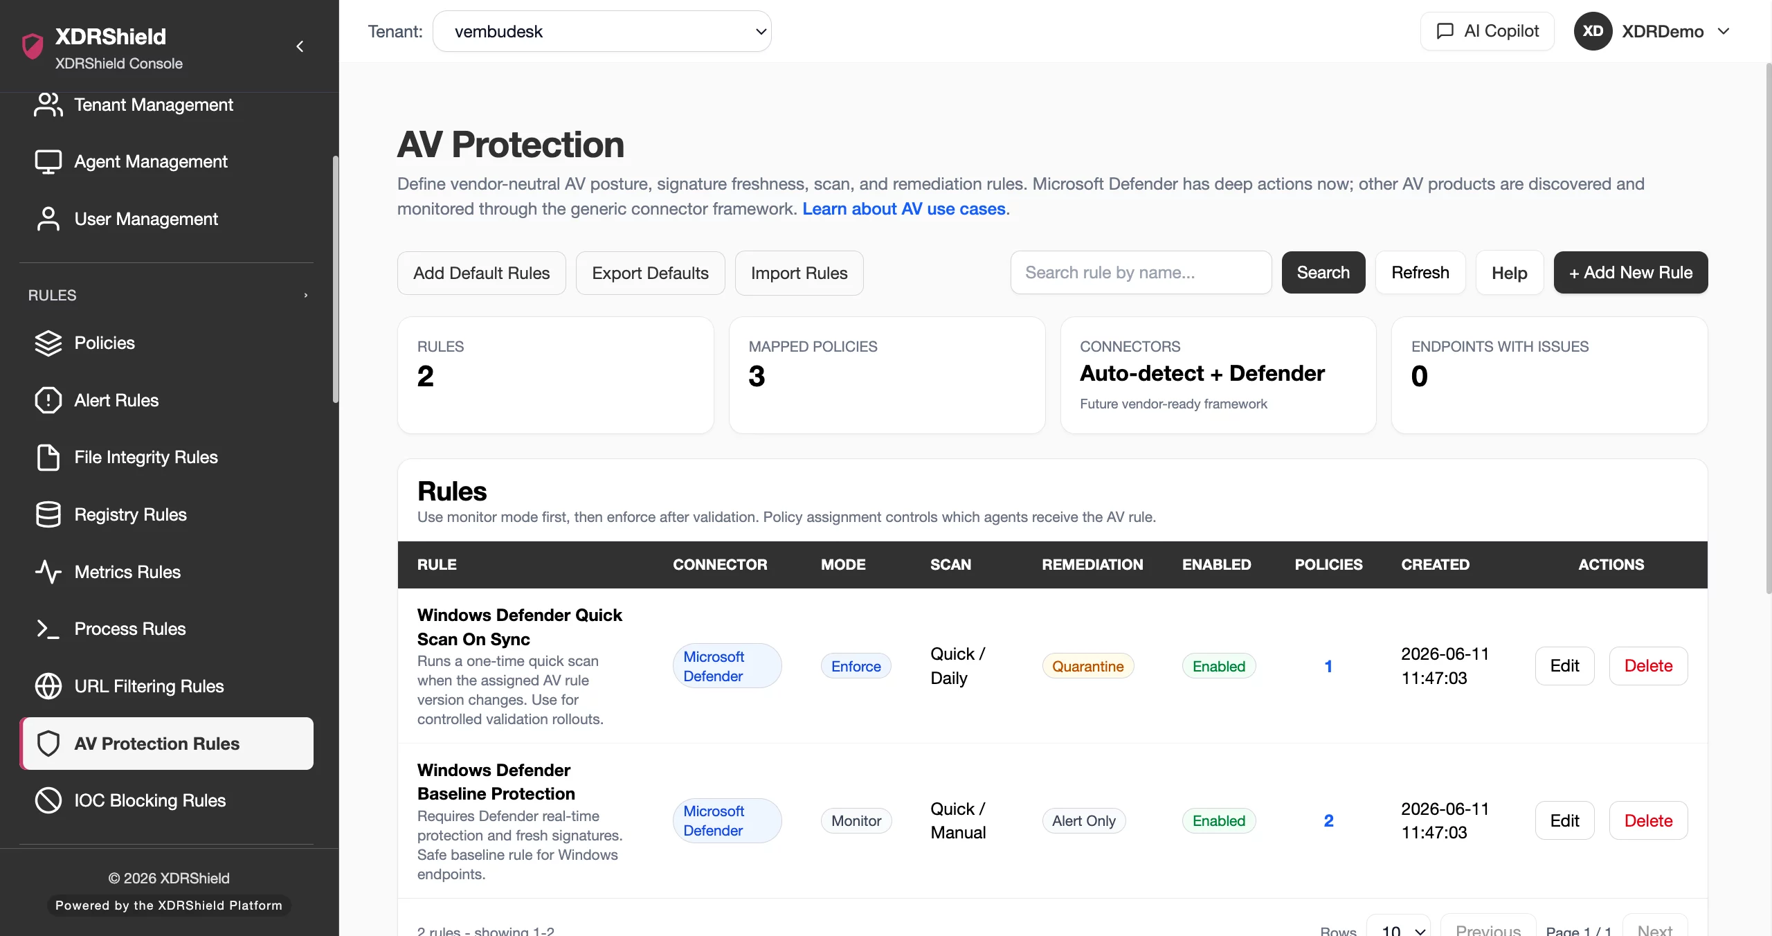Screen dimensions: 1772x936
Task: Go to IOC Blocking Rules label
Action: tap(150, 800)
